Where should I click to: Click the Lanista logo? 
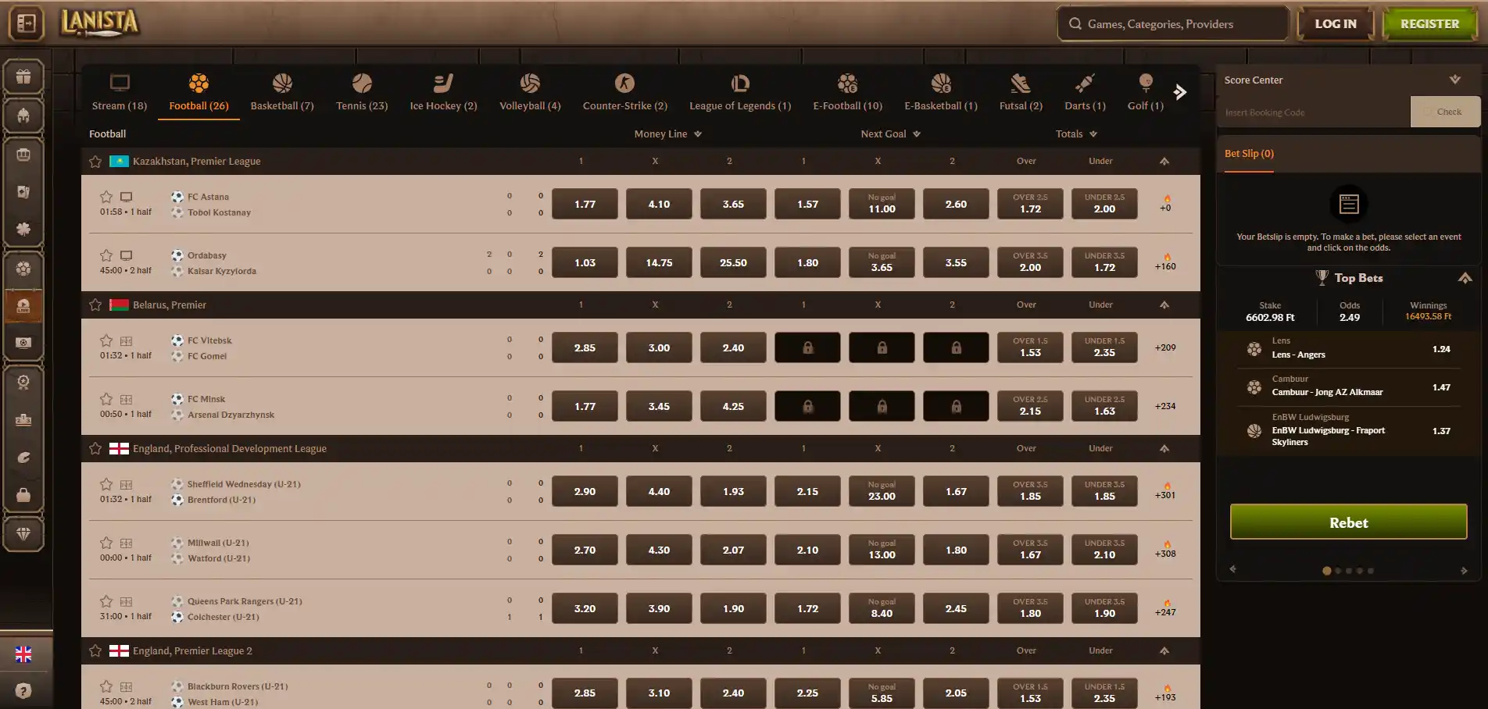click(100, 23)
